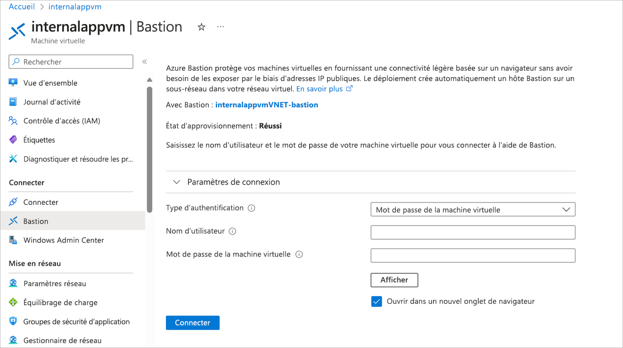
Task: Click the sidebar vertical scrollbar thumb
Action: tap(149, 149)
